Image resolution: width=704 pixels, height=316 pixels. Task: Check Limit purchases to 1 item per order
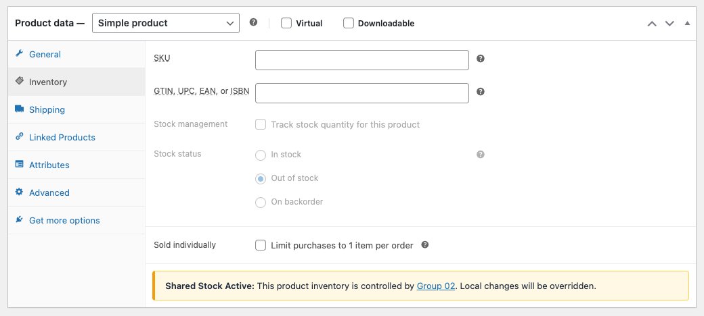pyautogui.click(x=261, y=245)
